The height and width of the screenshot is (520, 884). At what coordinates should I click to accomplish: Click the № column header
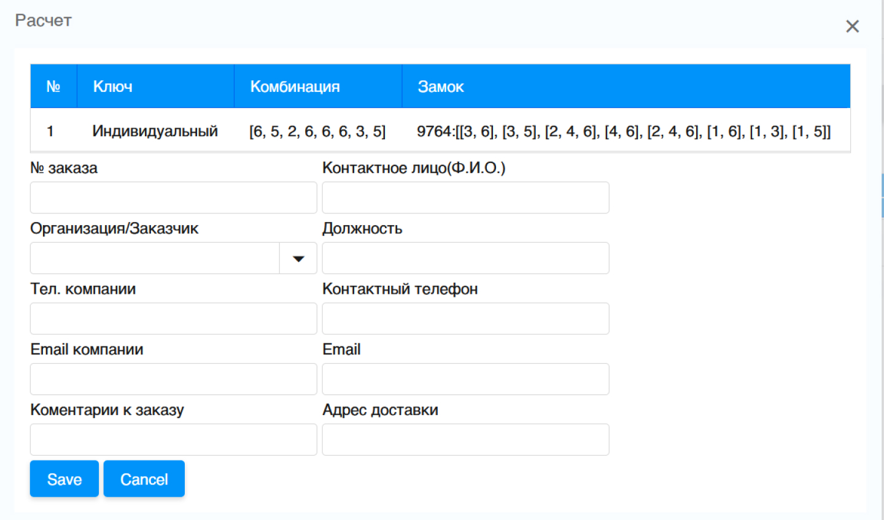[53, 86]
